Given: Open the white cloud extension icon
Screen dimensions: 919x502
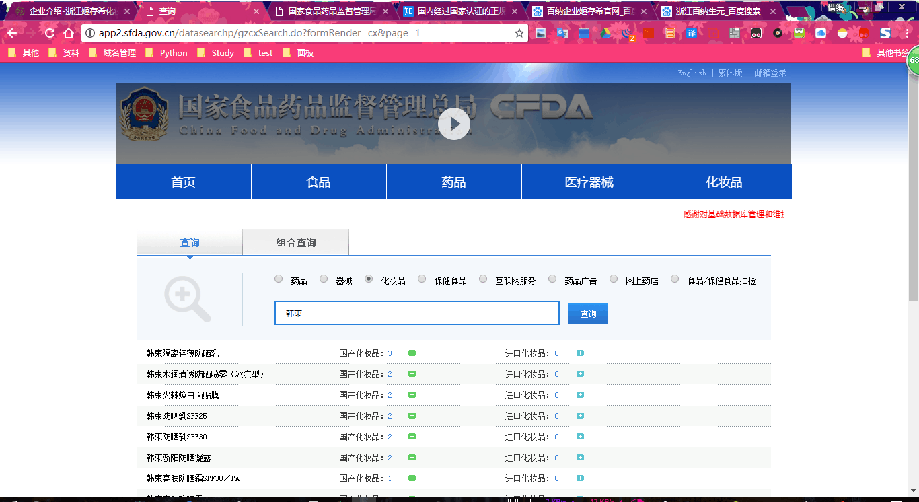Looking at the screenshot, I should (x=821, y=33).
